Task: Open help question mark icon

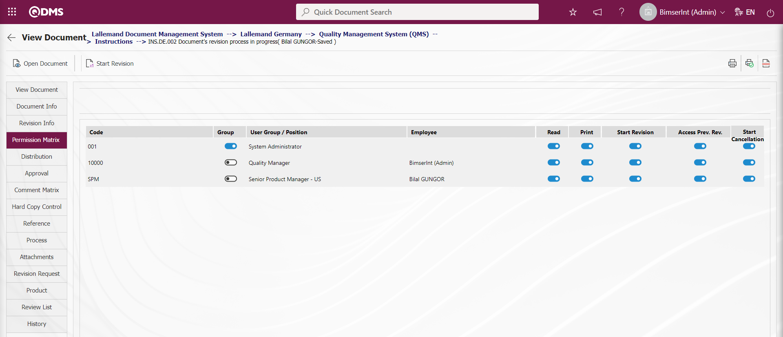Action: (622, 12)
